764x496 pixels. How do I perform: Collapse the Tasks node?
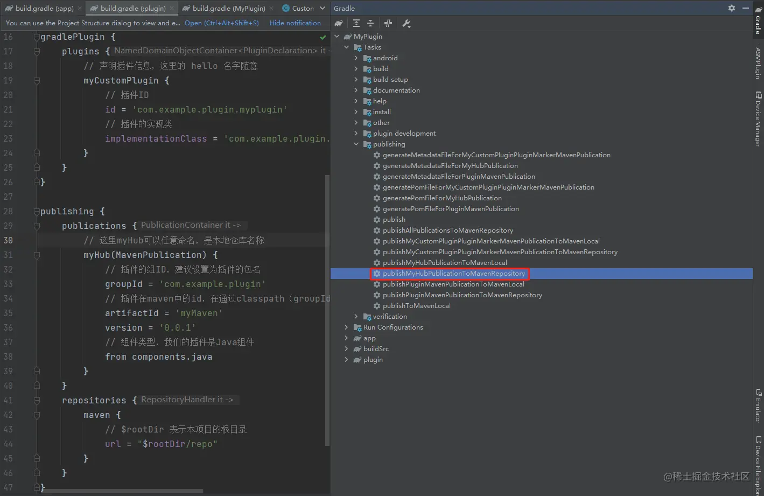pyautogui.click(x=347, y=47)
